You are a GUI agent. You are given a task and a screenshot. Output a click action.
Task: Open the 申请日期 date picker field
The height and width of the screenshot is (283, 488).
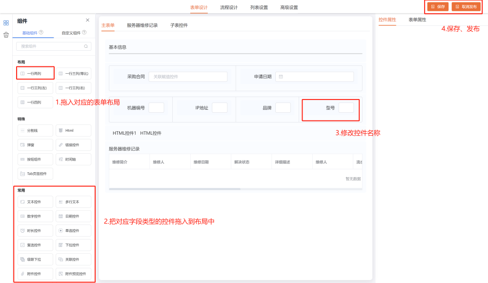[x=314, y=77]
